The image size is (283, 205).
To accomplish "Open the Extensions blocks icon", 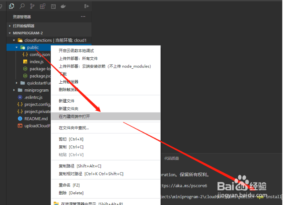I will [43, 6].
